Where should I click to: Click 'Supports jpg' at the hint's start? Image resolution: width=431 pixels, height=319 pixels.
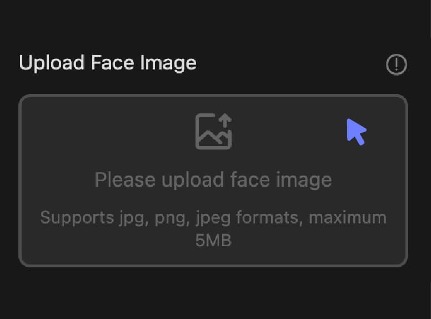(x=92, y=218)
